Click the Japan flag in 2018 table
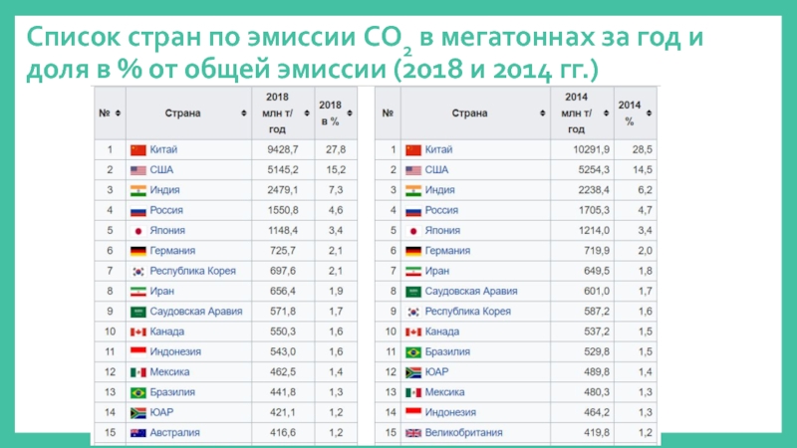The height and width of the screenshot is (448, 797). 137,230
